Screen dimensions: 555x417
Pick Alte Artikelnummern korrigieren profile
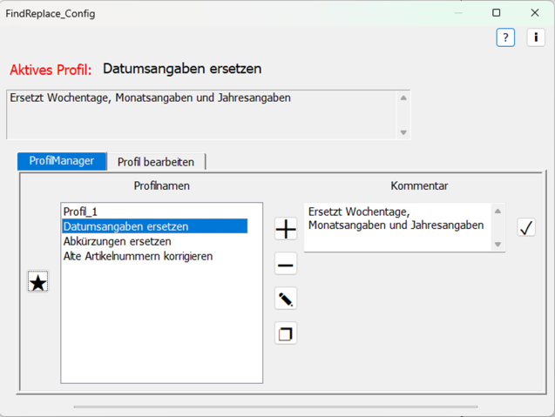pos(138,256)
